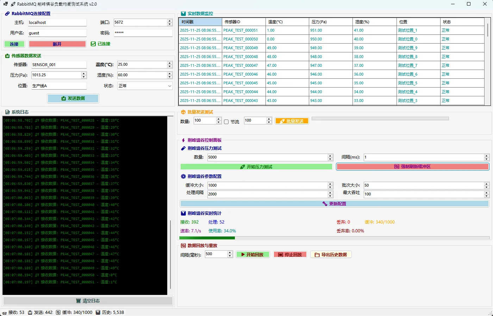Click the real-time data monitor panel icon

(x=183, y=14)
